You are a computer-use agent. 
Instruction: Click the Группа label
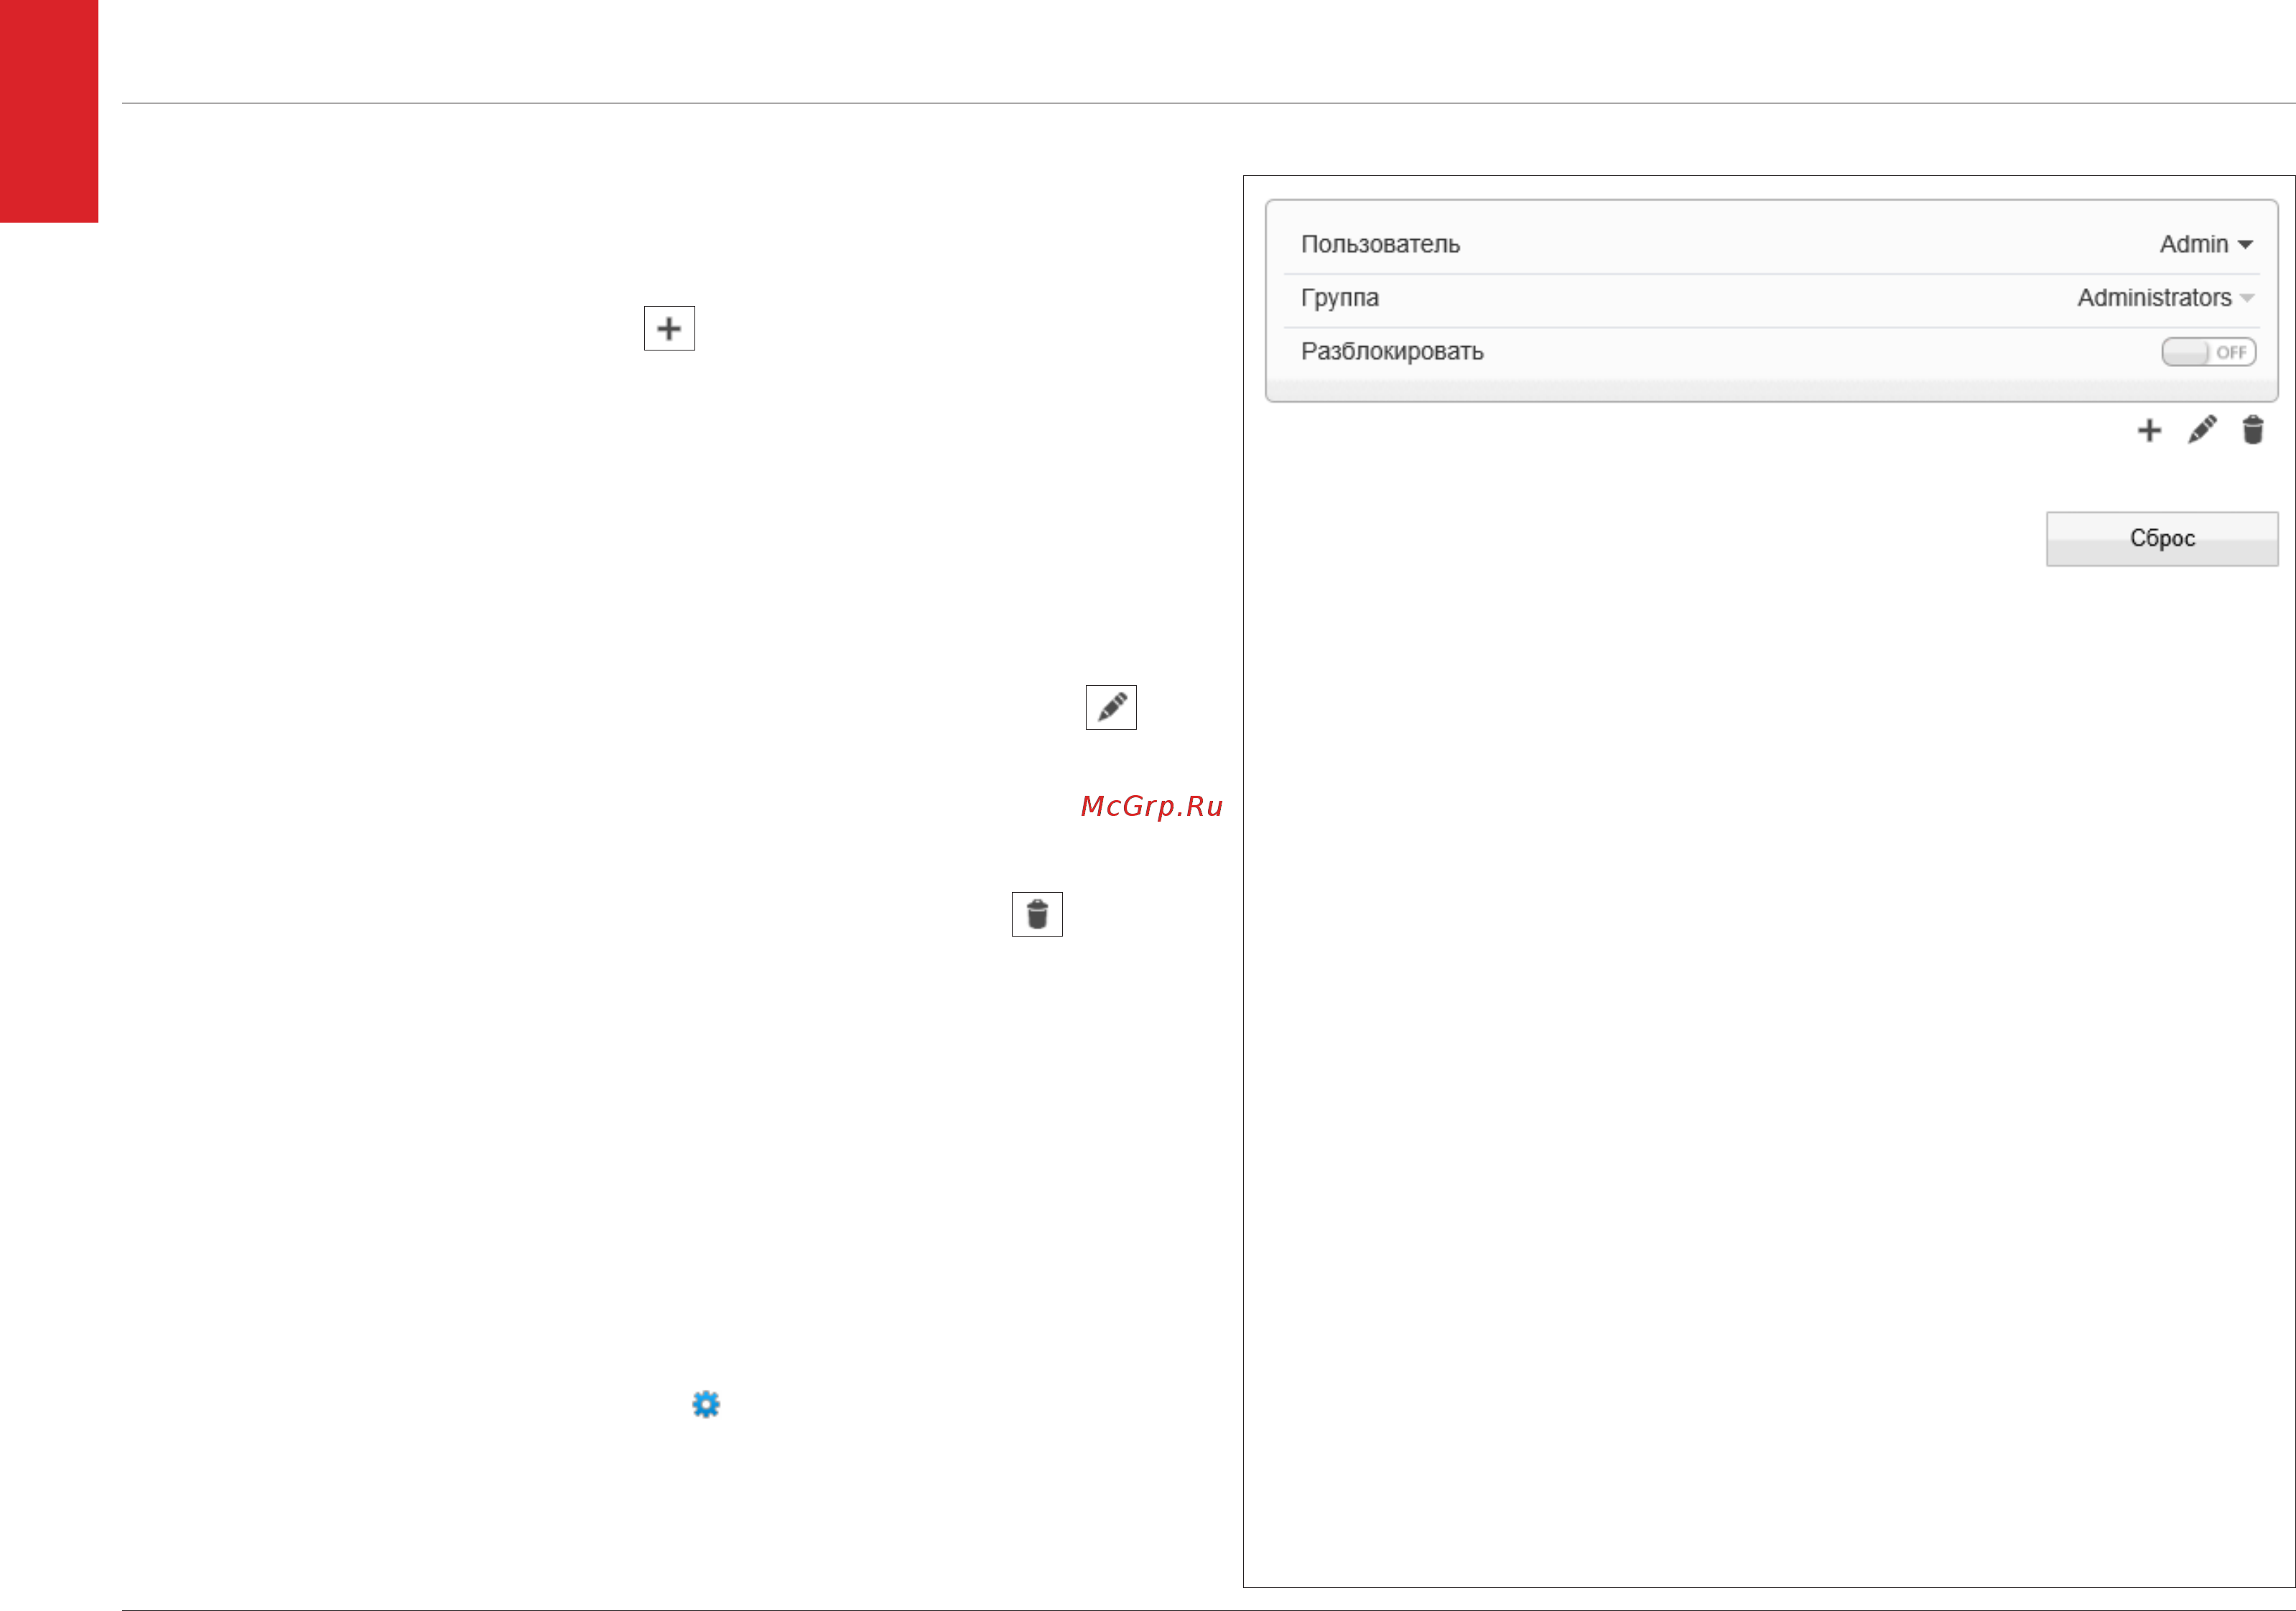[1340, 298]
